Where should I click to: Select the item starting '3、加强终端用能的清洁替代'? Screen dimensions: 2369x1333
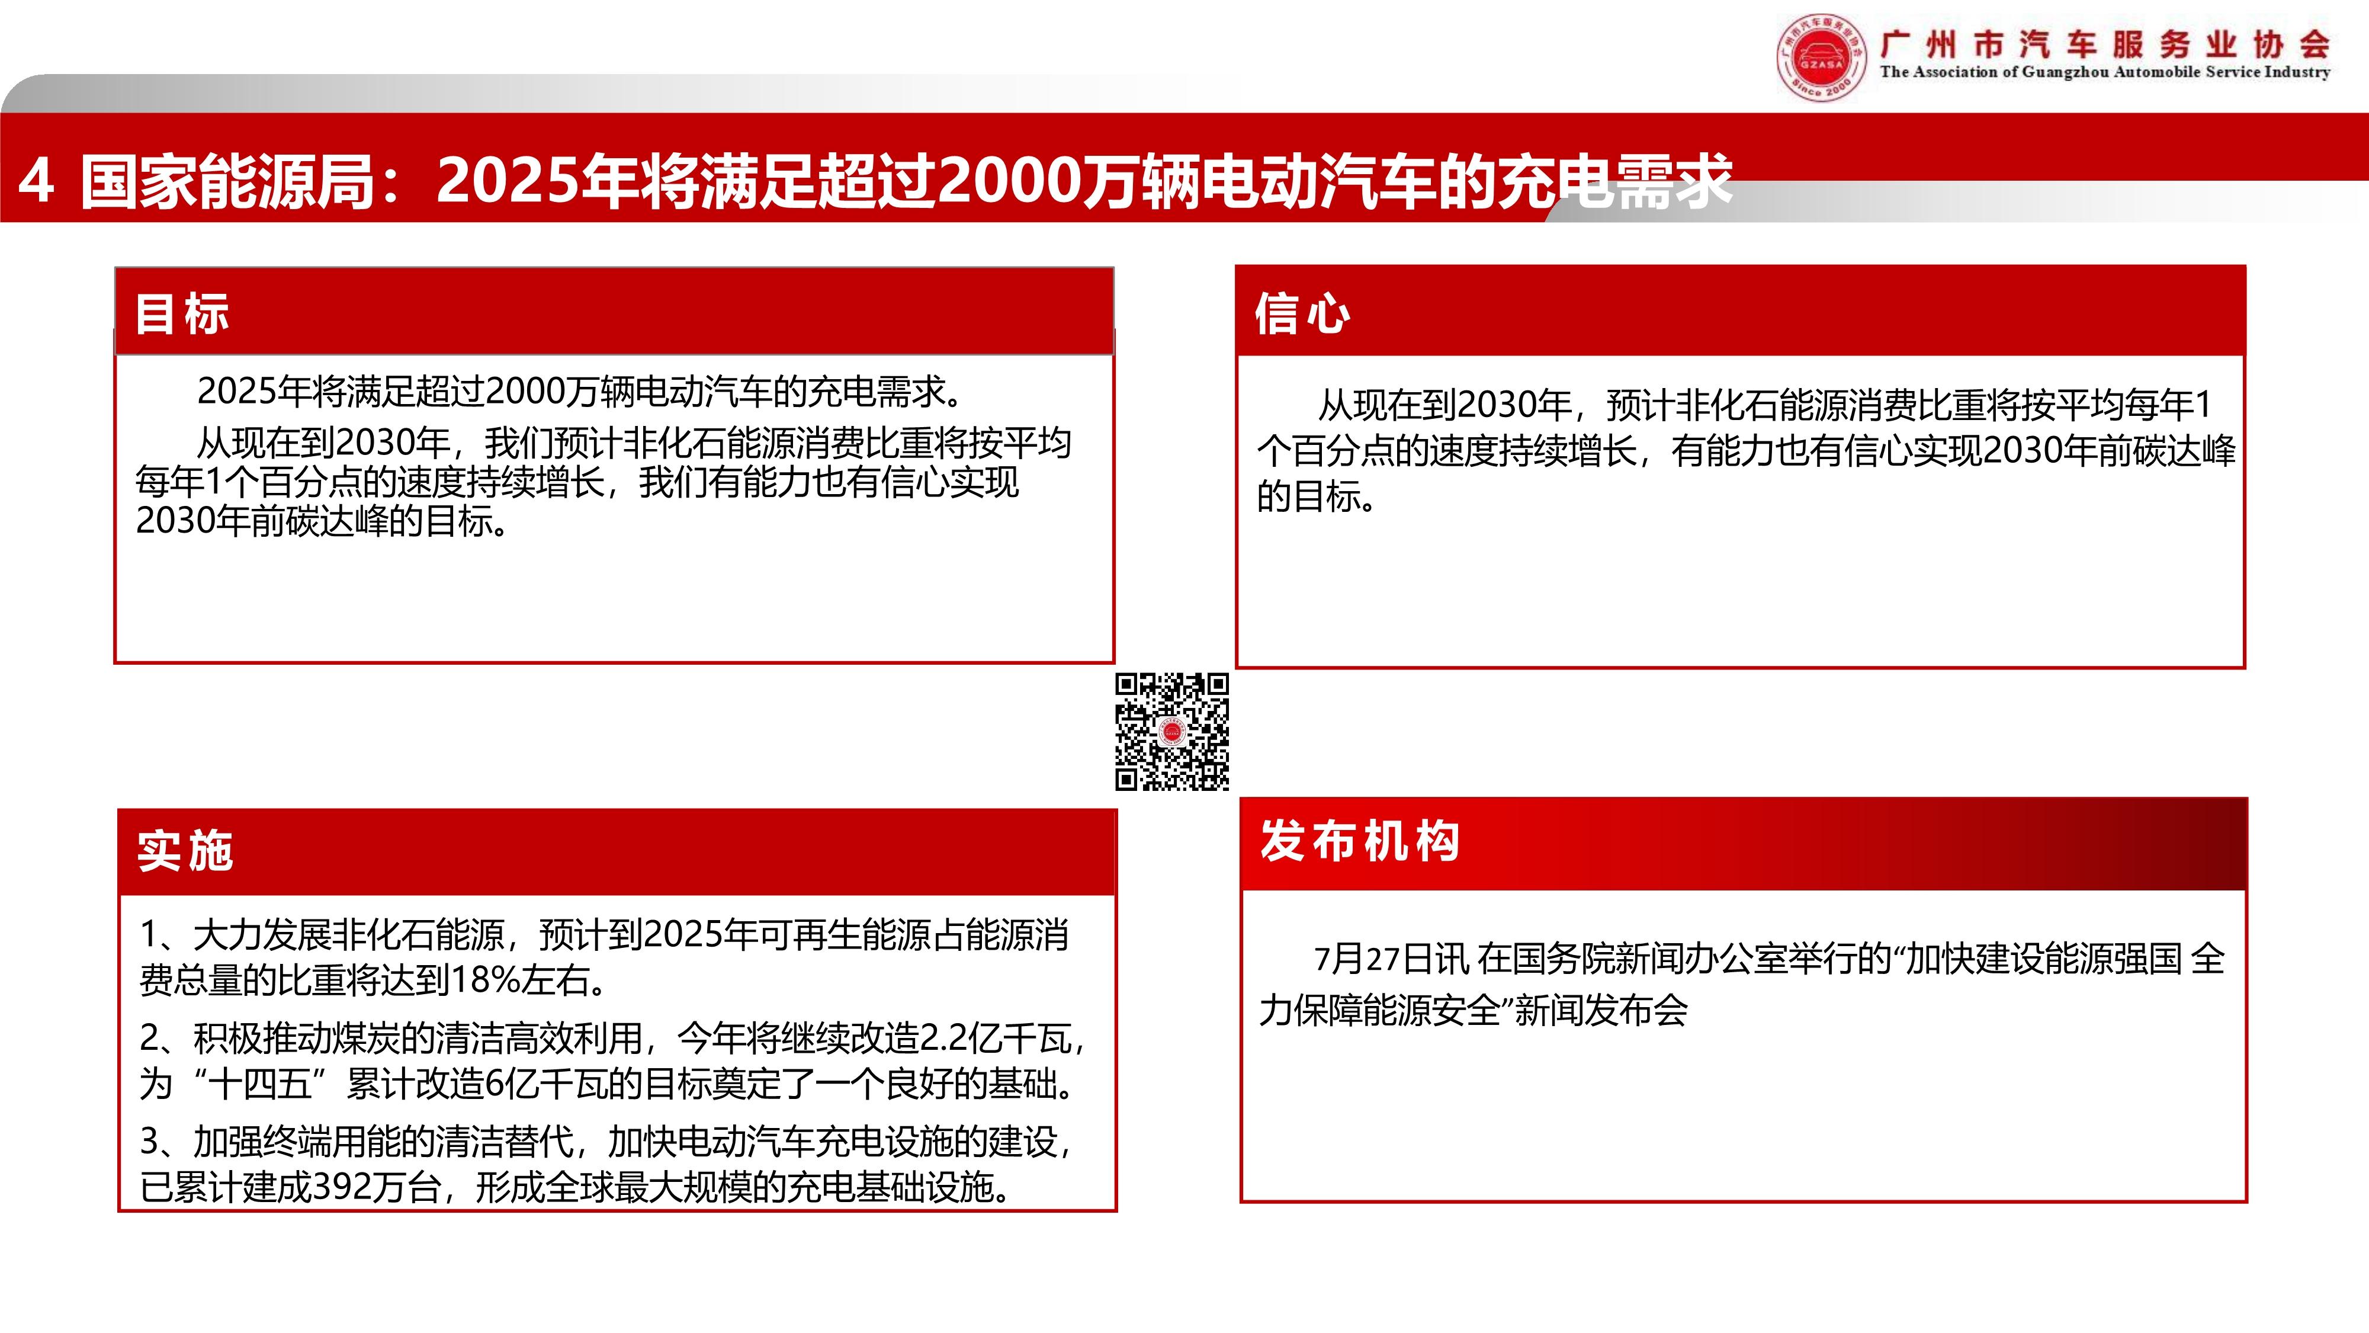click(607, 1164)
